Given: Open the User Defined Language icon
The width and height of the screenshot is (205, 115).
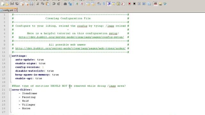Looking at the screenshot, I should click(113, 4).
